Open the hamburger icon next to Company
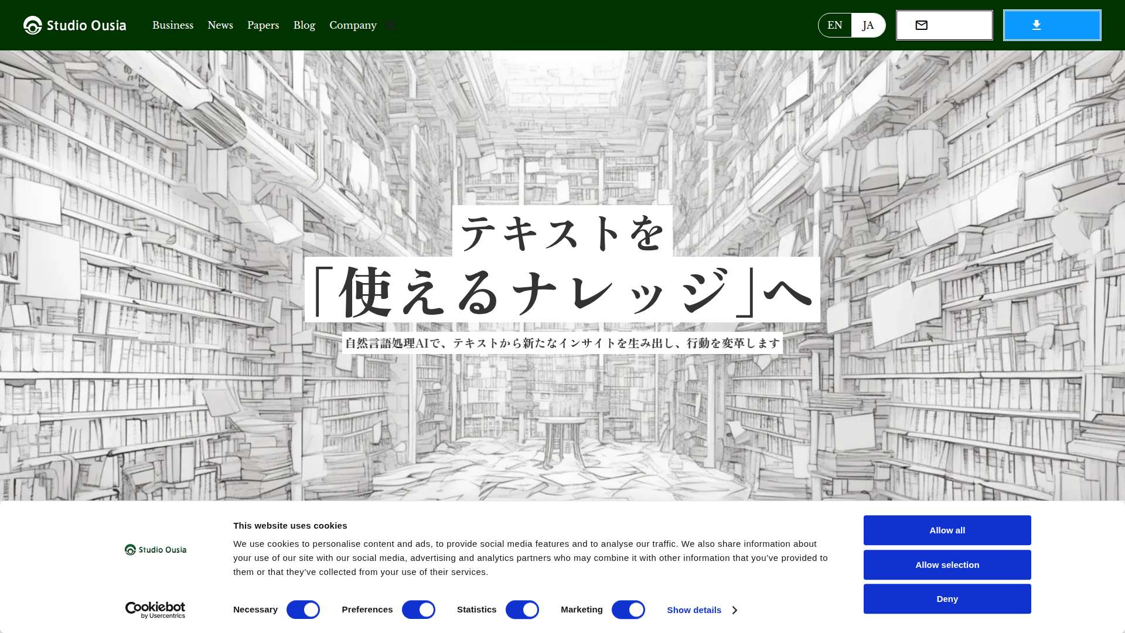 pyautogui.click(x=391, y=25)
